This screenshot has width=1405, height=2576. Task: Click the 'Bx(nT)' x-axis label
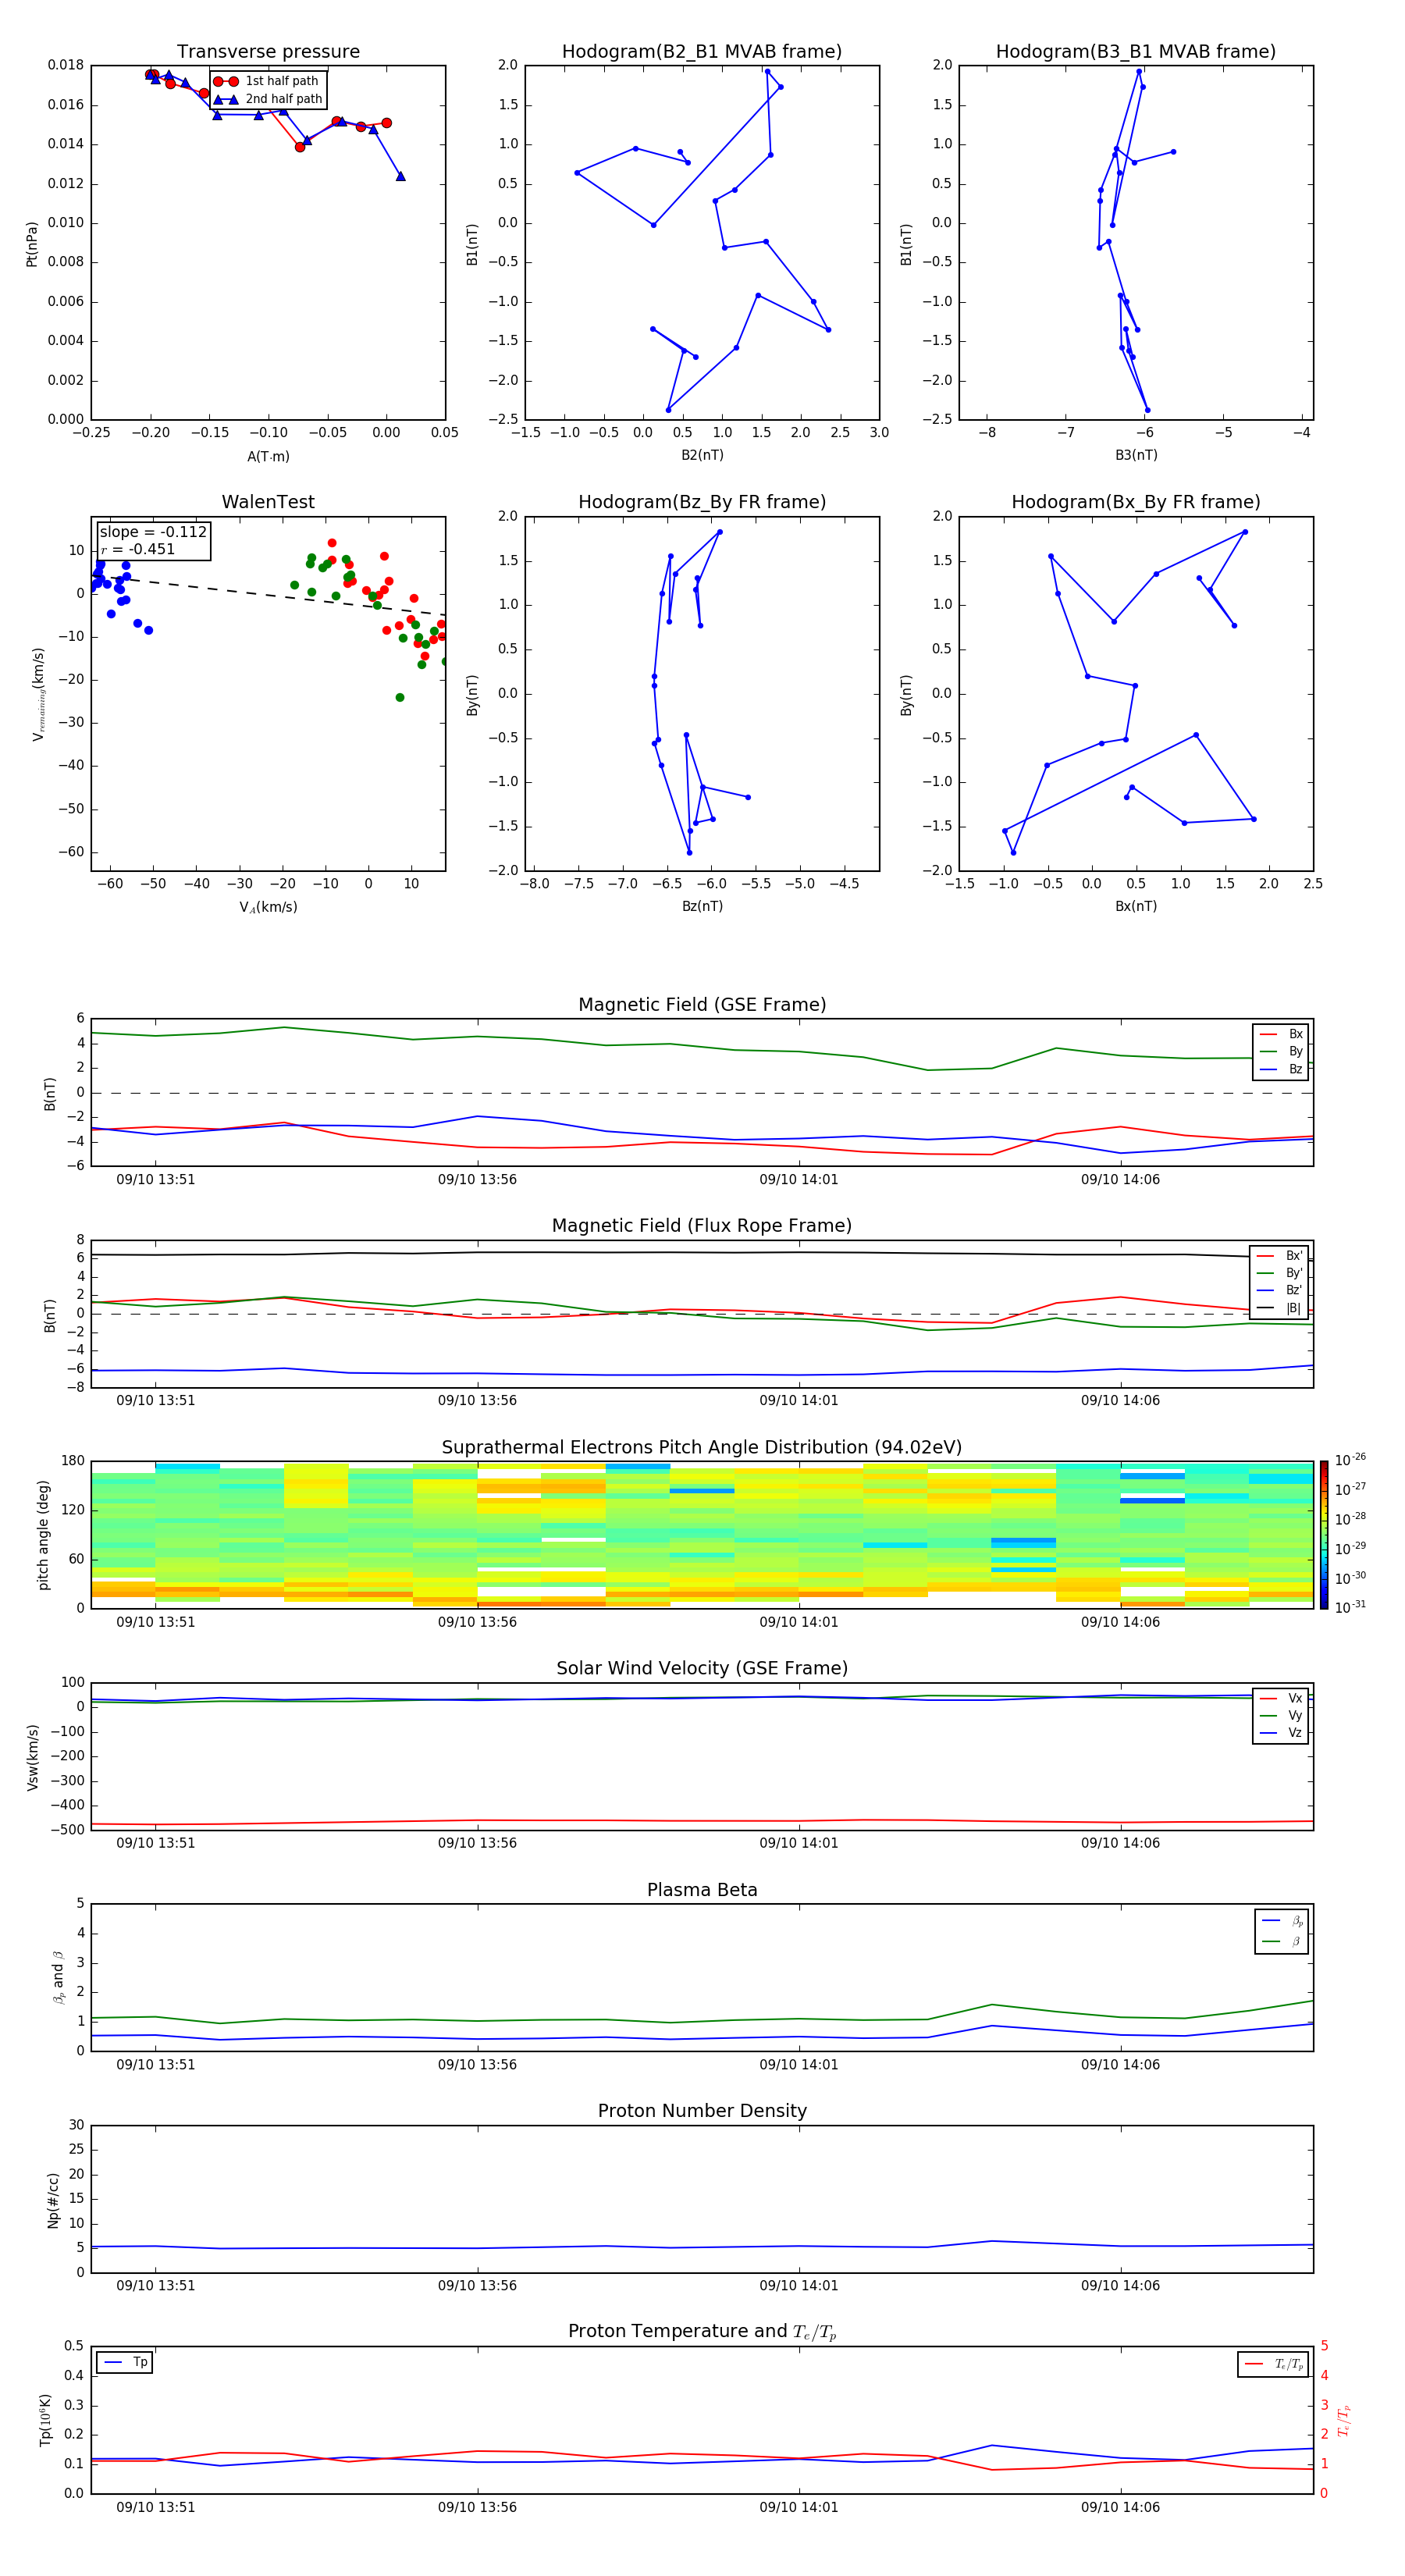pos(1136,906)
